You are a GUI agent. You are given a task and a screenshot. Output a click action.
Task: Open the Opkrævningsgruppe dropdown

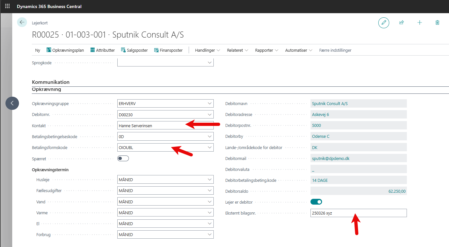click(210, 103)
